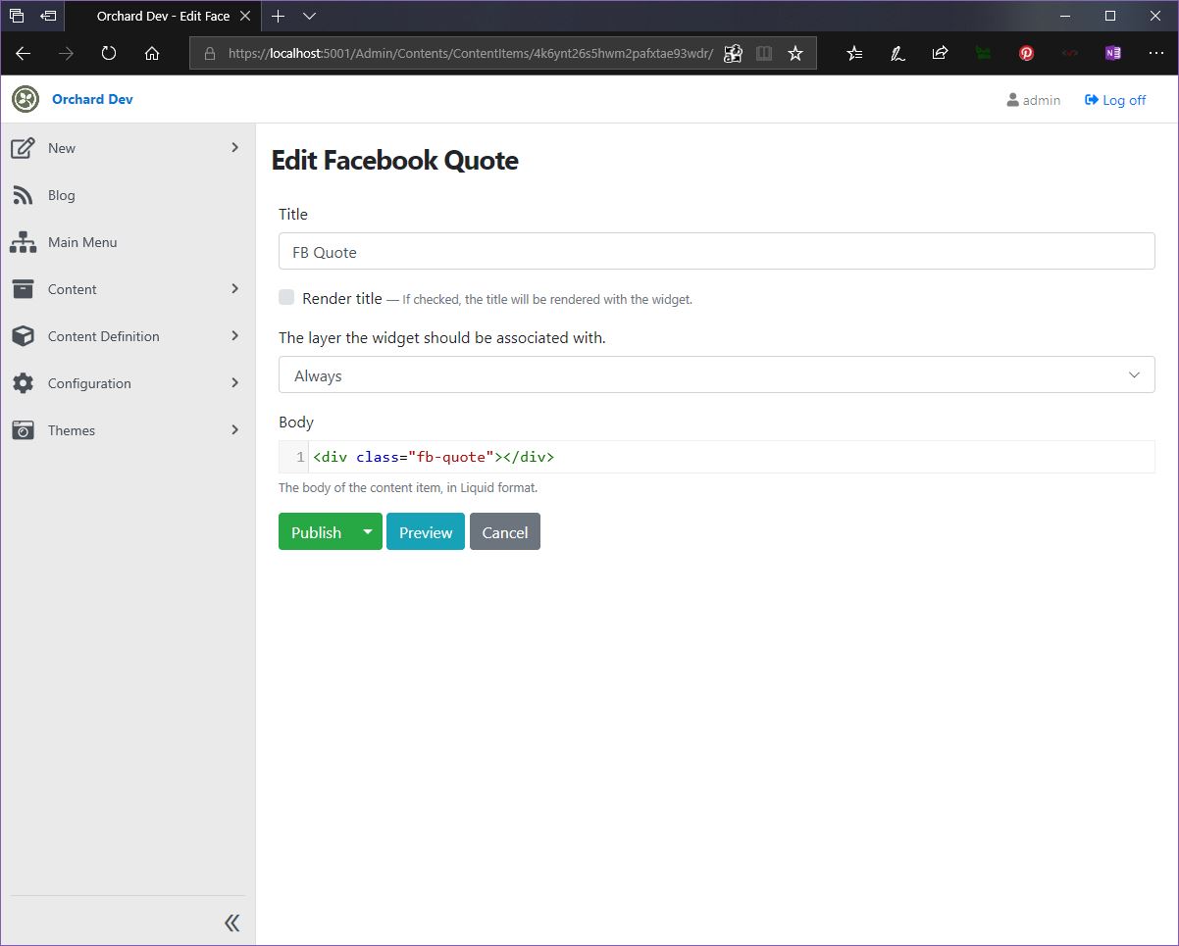Add page to favorites with star icon
Image resolution: width=1179 pixels, height=946 pixels.
coord(795,54)
